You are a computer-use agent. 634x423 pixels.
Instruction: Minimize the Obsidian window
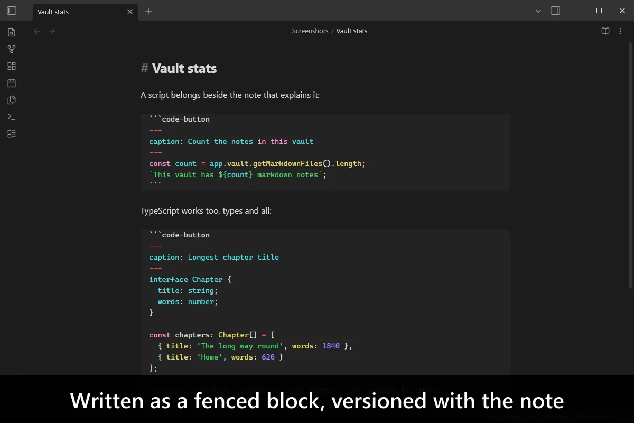[x=576, y=11]
